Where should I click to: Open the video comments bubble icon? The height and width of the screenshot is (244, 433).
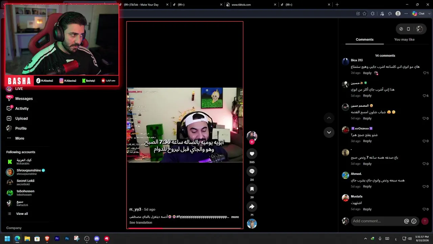[x=252, y=171]
